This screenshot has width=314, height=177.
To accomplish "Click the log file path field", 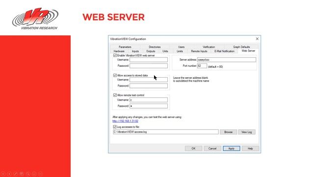I will [166, 132].
